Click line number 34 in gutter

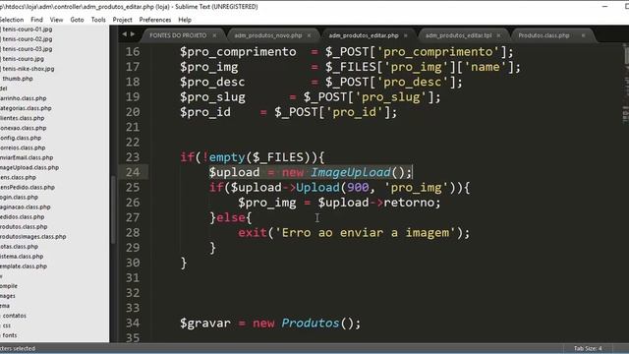133,324
